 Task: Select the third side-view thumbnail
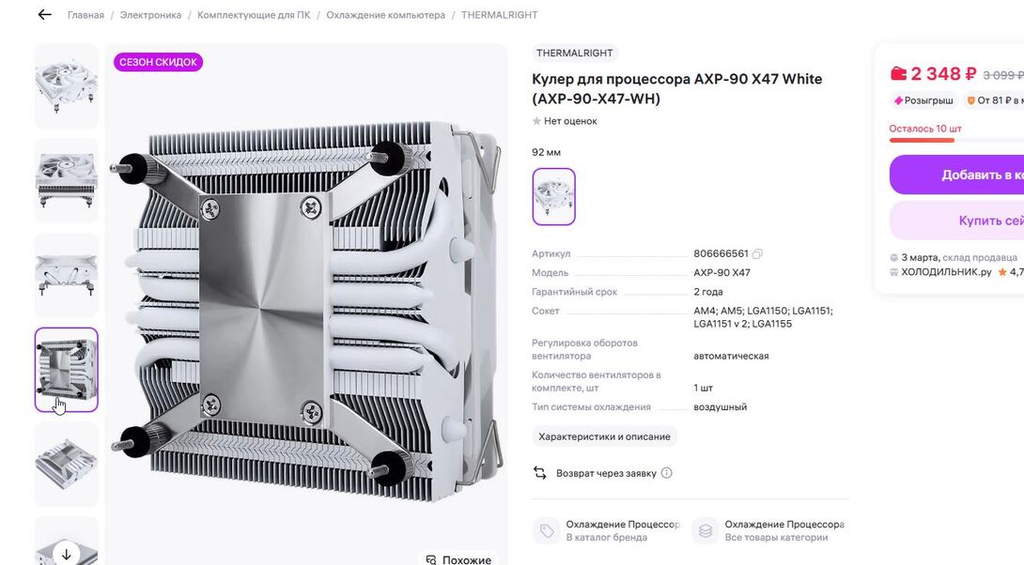click(66, 275)
